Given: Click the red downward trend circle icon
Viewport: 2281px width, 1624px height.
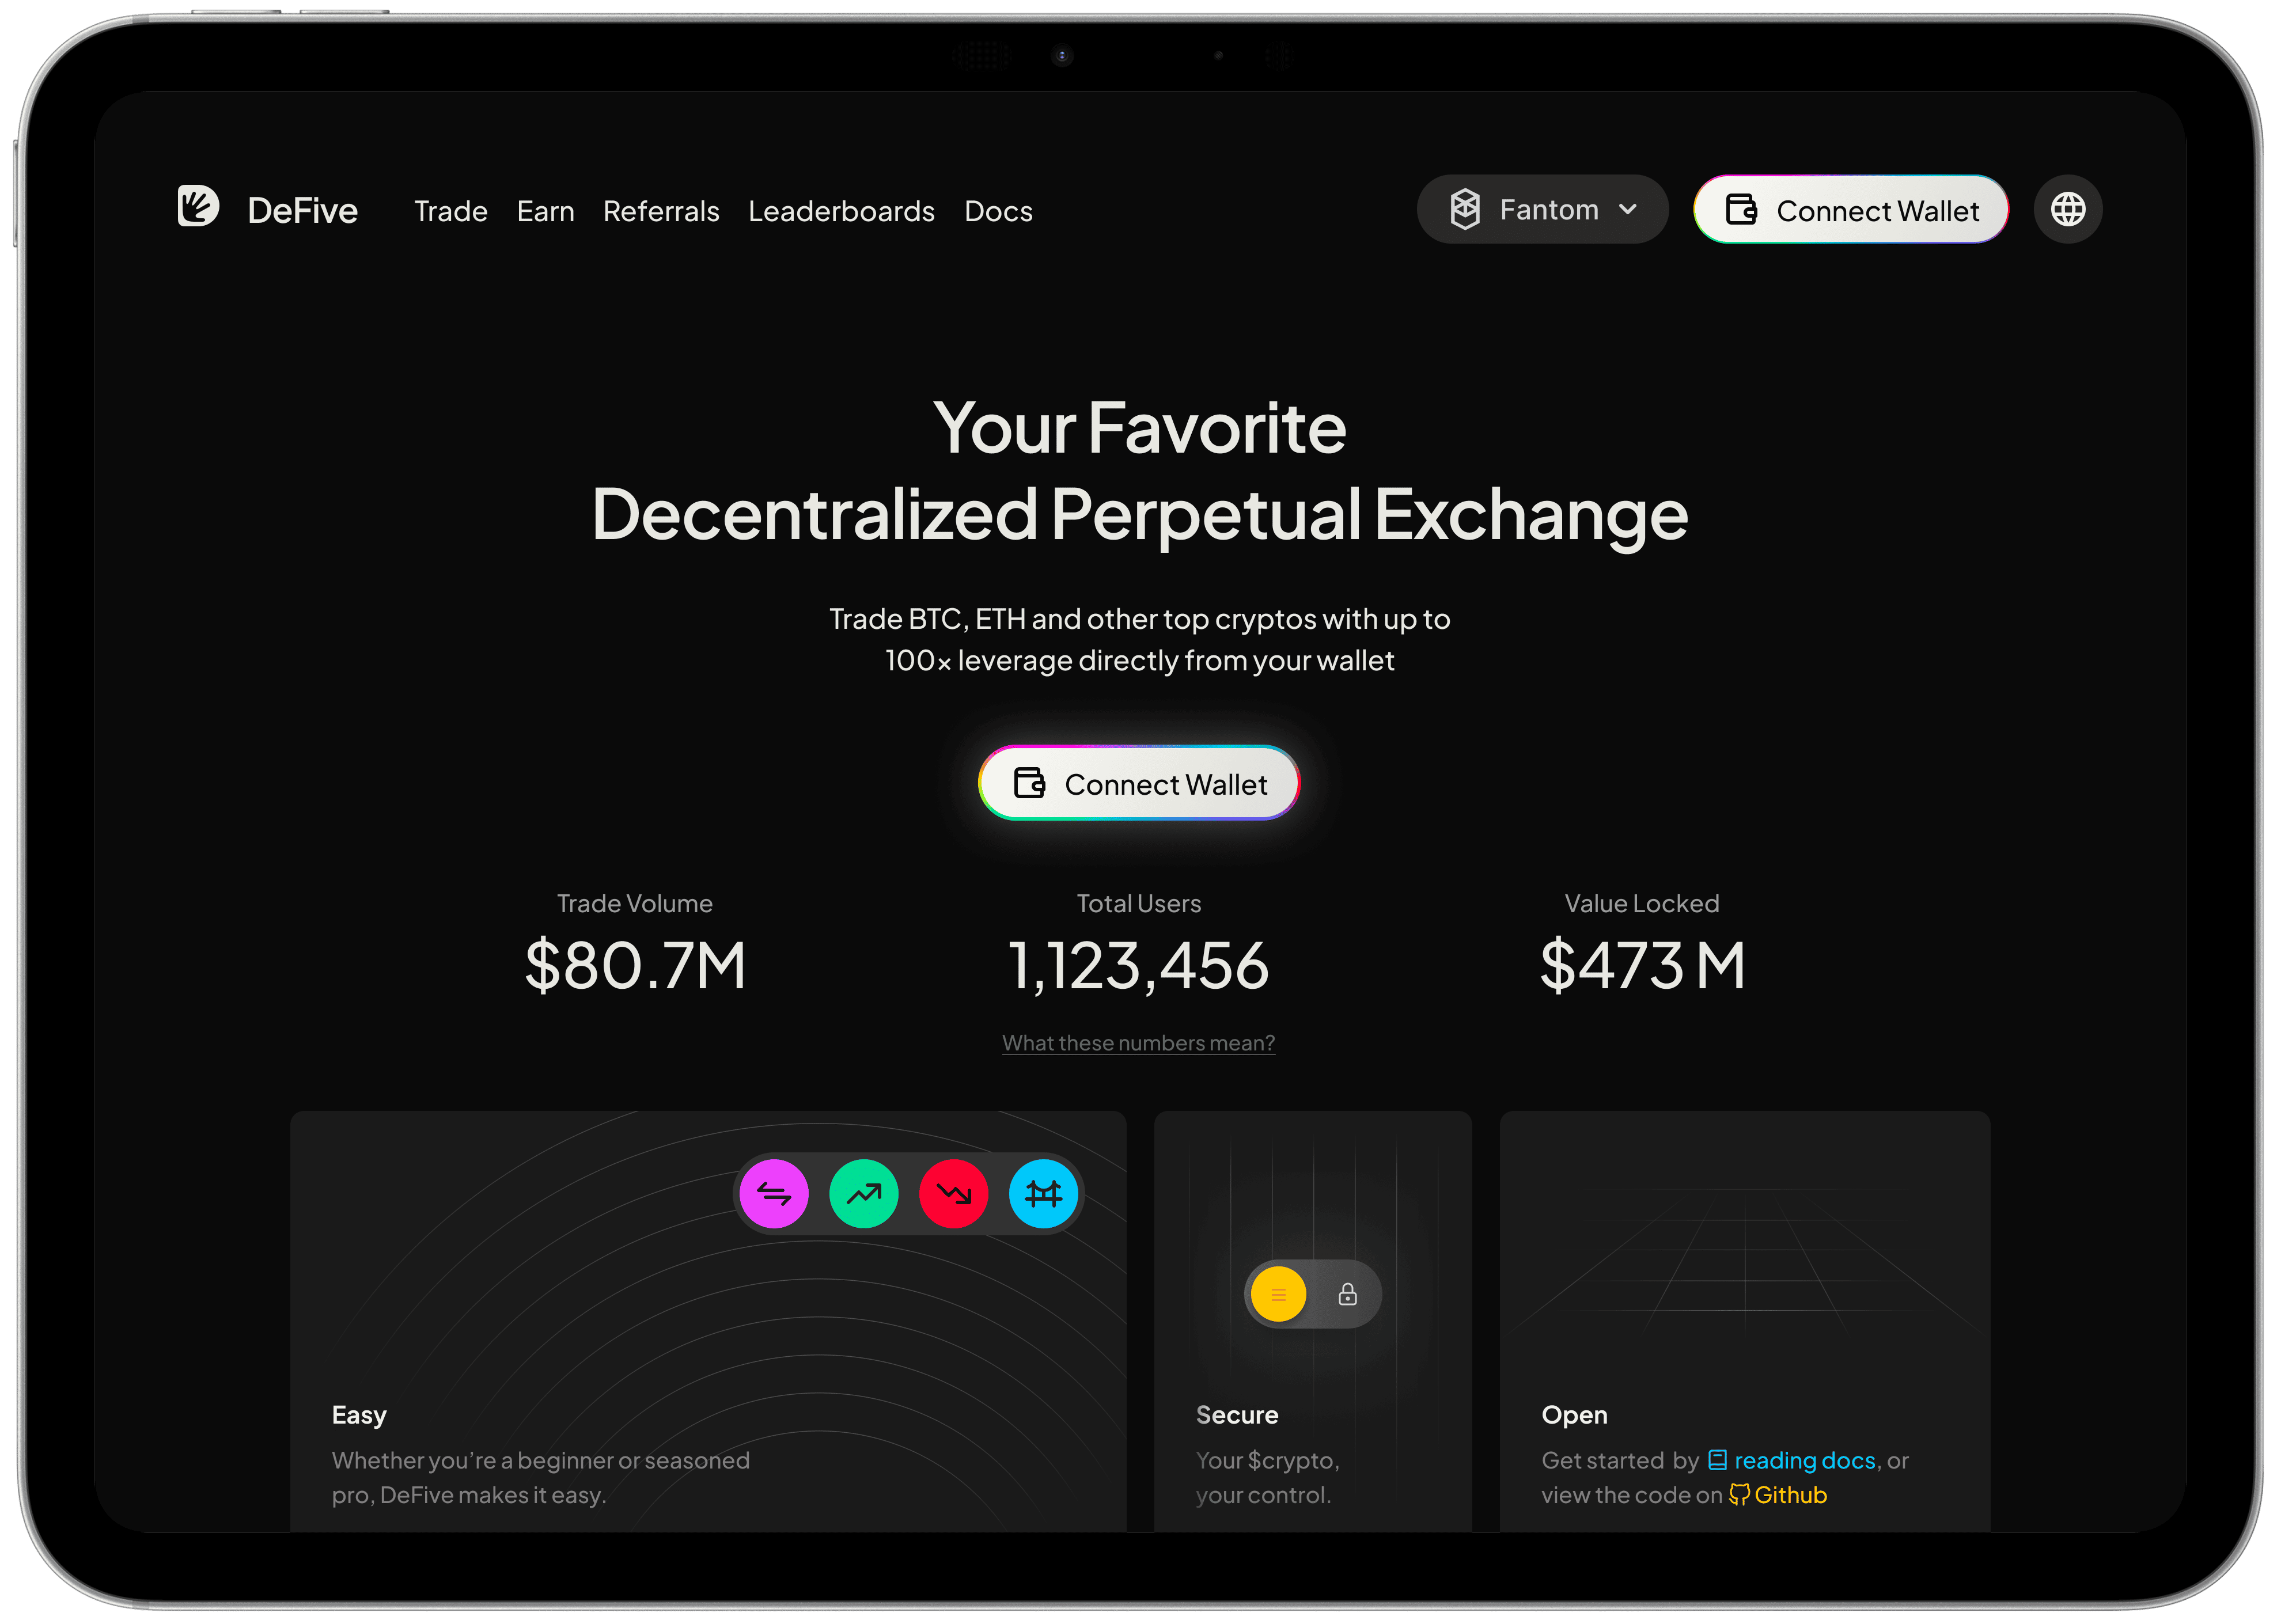Looking at the screenshot, I should point(953,1193).
